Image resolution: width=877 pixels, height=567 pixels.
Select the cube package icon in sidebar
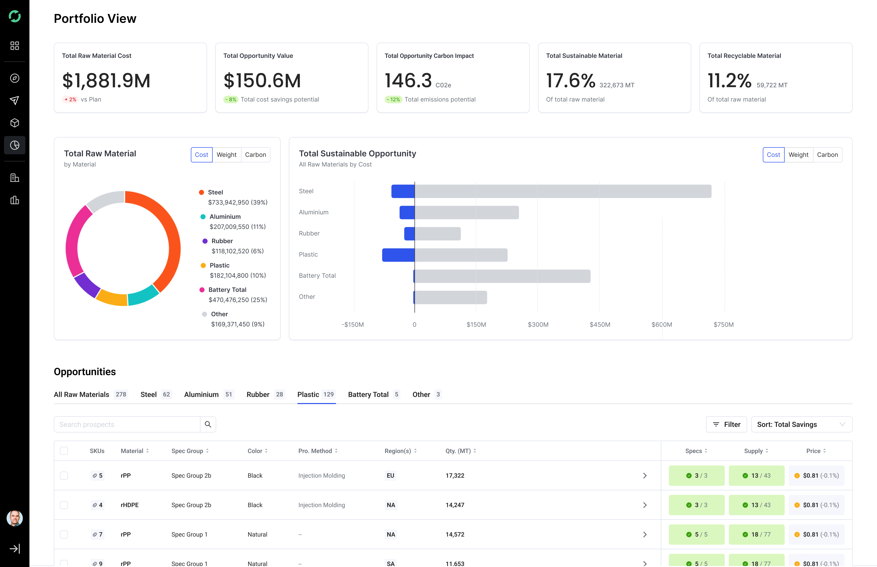click(x=15, y=123)
